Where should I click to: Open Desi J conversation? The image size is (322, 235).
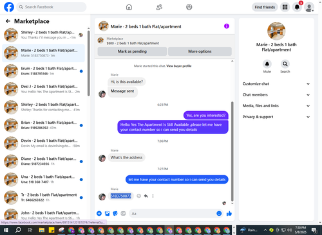pos(43,89)
